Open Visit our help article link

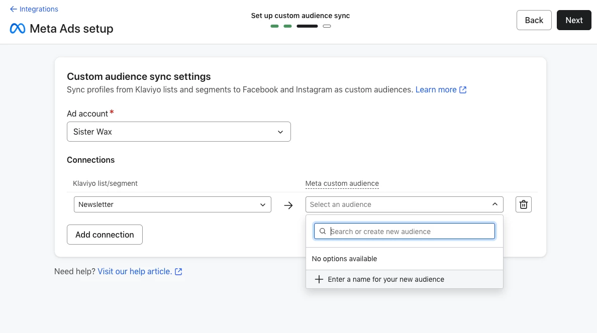(134, 272)
